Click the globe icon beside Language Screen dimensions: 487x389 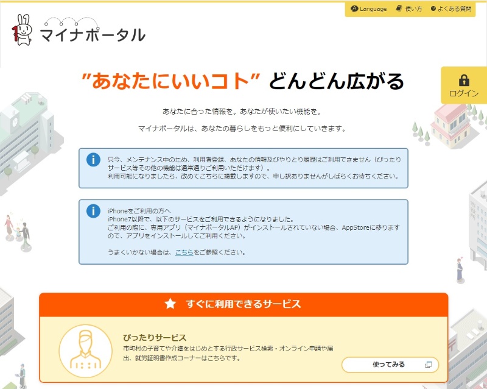pos(355,9)
